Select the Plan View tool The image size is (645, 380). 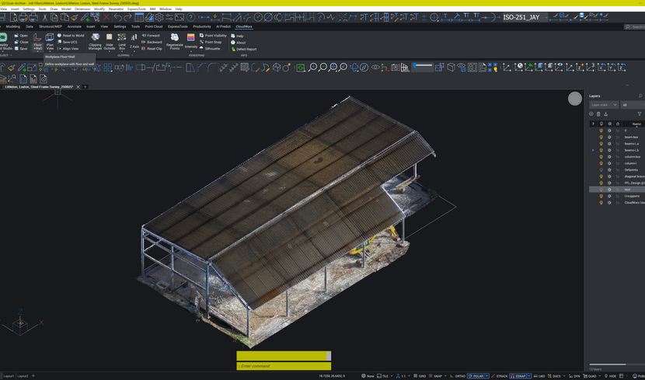click(50, 41)
